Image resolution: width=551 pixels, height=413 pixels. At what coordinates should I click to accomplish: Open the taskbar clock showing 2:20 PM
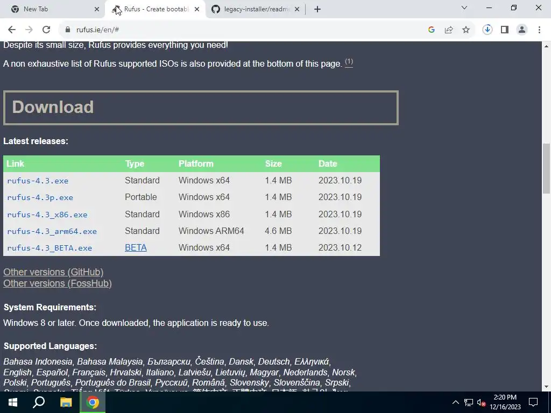pos(505,402)
